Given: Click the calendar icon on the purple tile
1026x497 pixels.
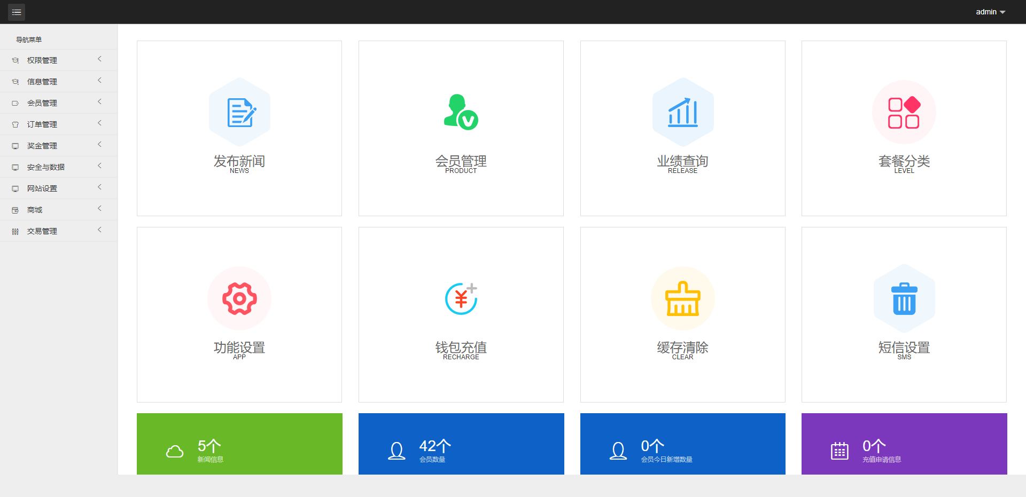Looking at the screenshot, I should pos(840,451).
